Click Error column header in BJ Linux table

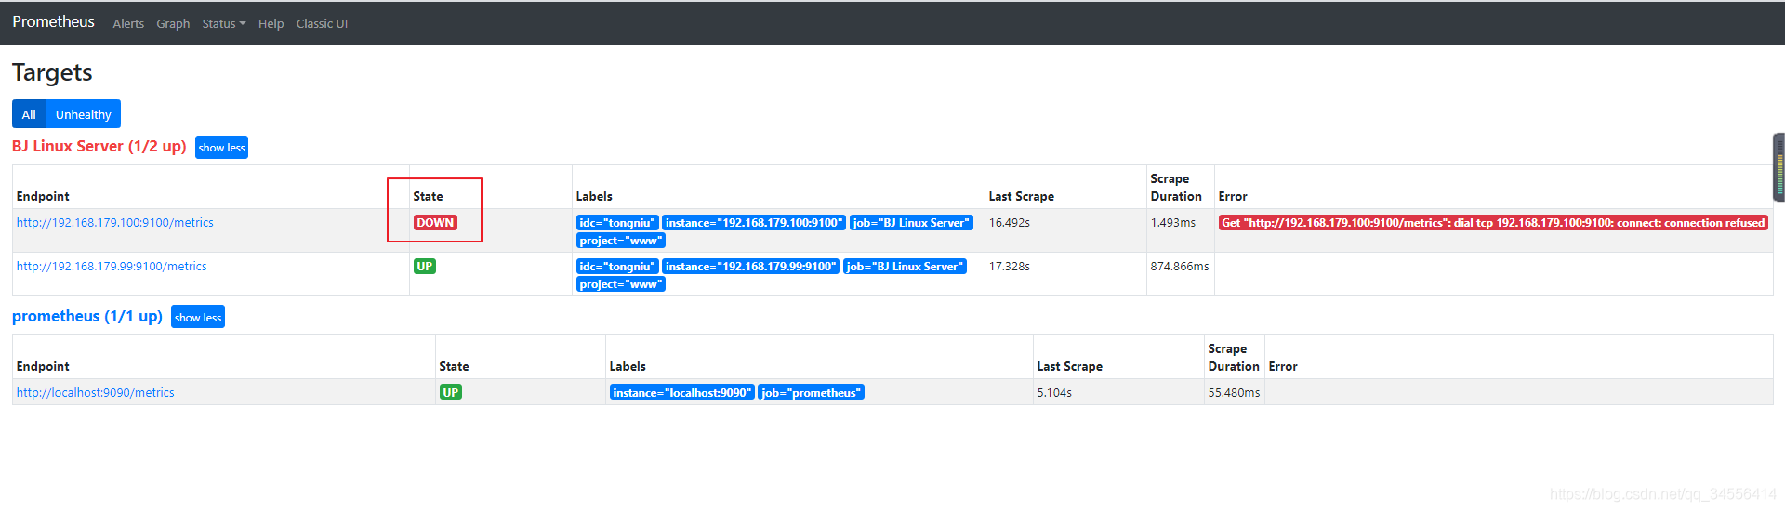pos(1233,196)
